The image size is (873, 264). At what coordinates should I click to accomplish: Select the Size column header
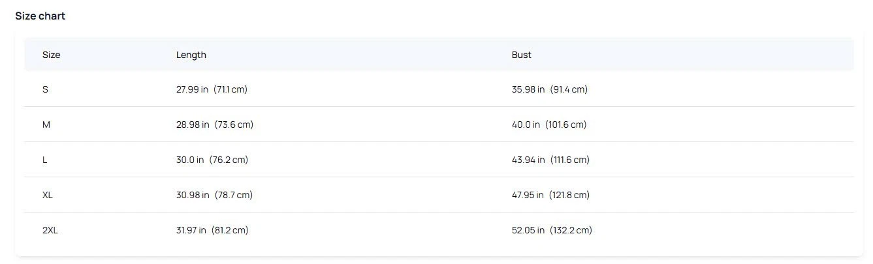click(51, 55)
